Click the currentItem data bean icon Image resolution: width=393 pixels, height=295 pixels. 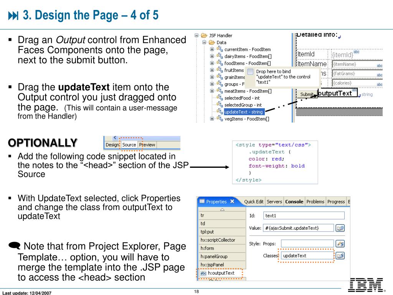coord(220,49)
